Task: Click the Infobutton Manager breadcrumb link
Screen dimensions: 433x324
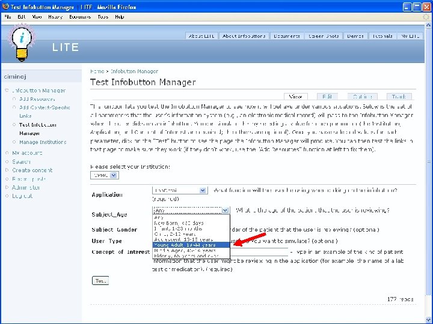Action: (x=134, y=71)
